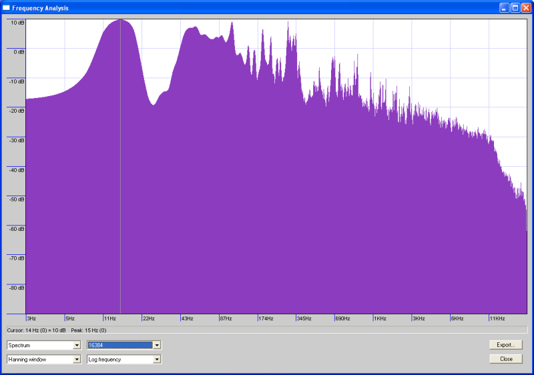Maximize the Frequency Analysis window
The height and width of the screenshot is (375, 534).
coord(515,8)
